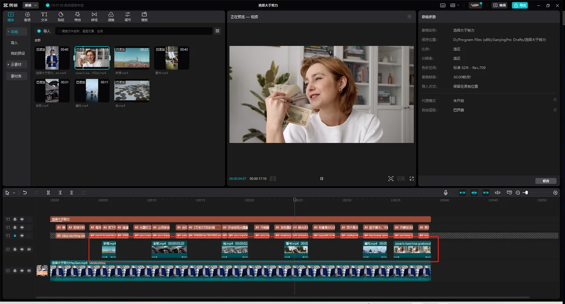Screen dimensions: 565x304
Task: Toggle clip linkage in timeline toolbar
Action: coord(486,192)
